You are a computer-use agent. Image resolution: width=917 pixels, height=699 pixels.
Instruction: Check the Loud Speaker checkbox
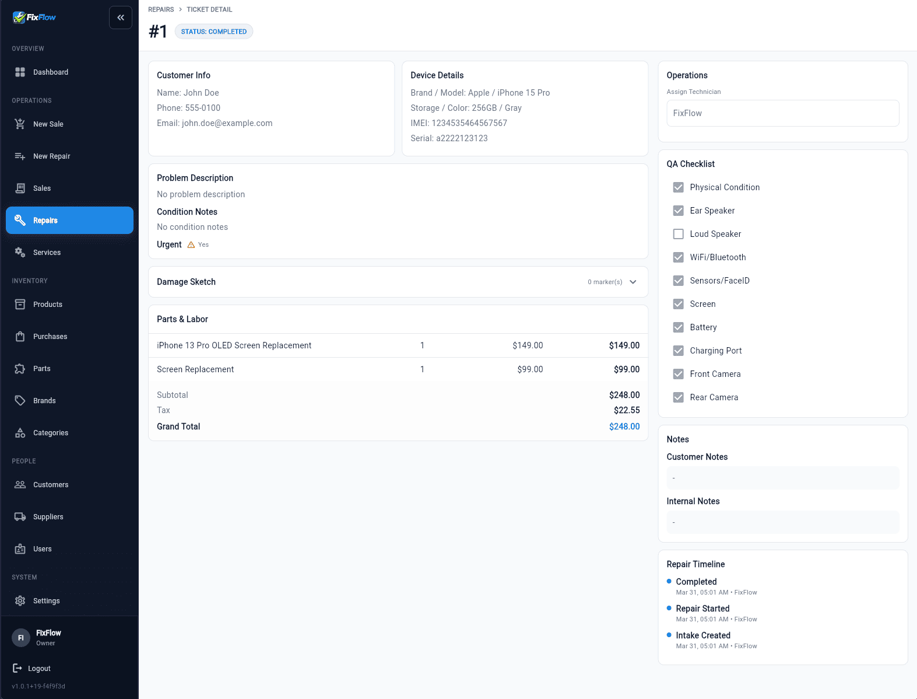[678, 234]
